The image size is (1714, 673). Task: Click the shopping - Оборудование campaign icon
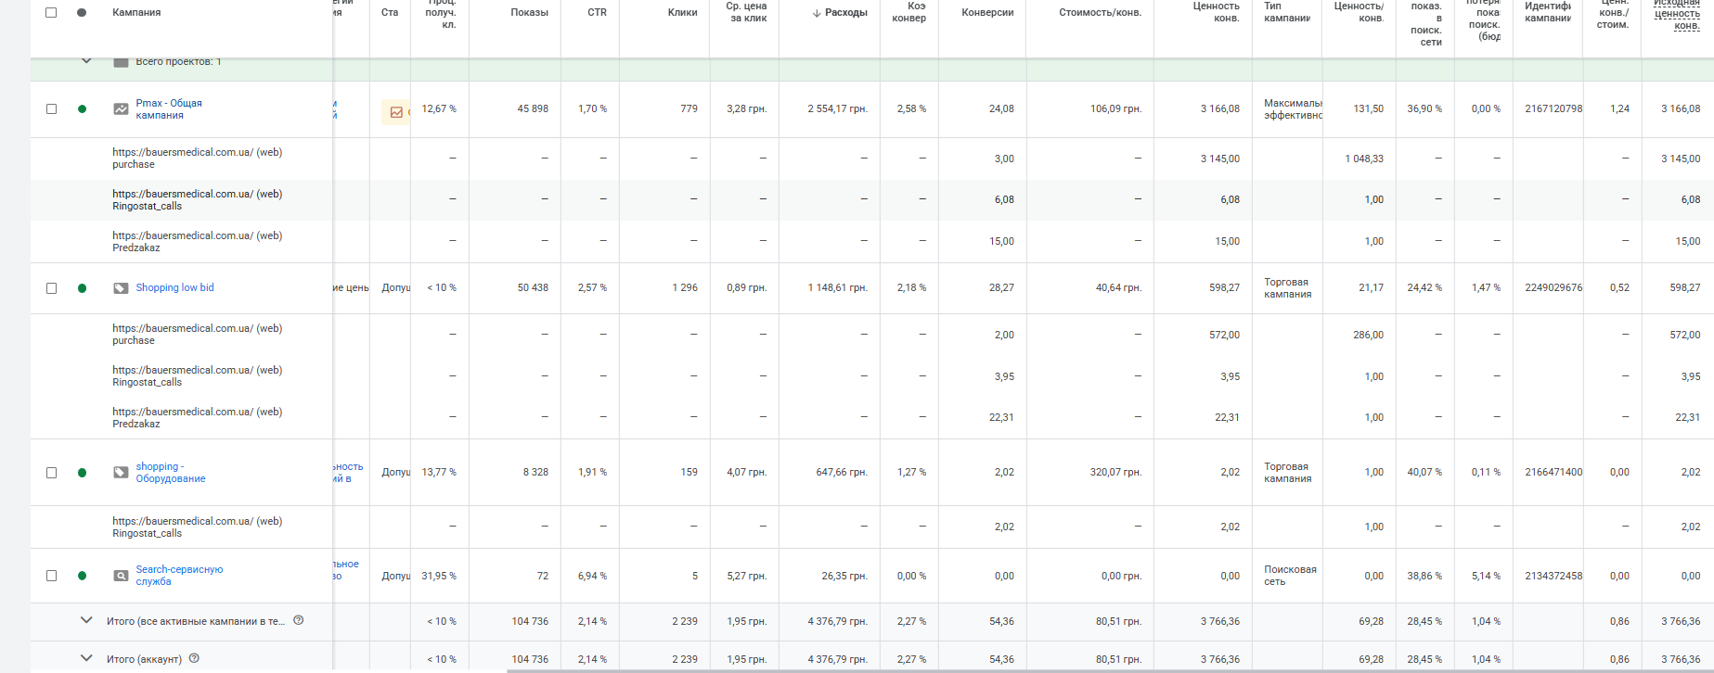pyautogui.click(x=121, y=473)
